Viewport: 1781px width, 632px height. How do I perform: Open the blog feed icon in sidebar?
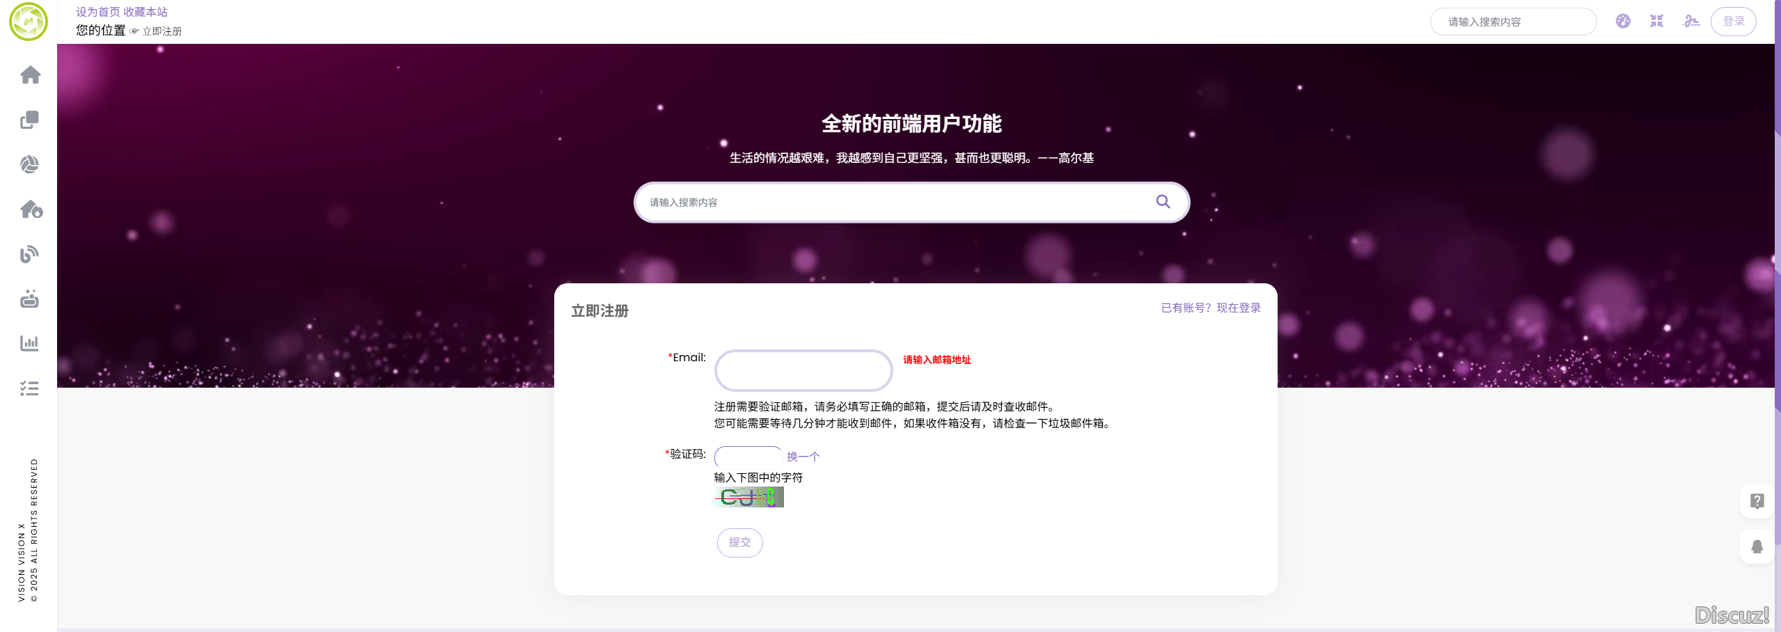click(x=30, y=254)
